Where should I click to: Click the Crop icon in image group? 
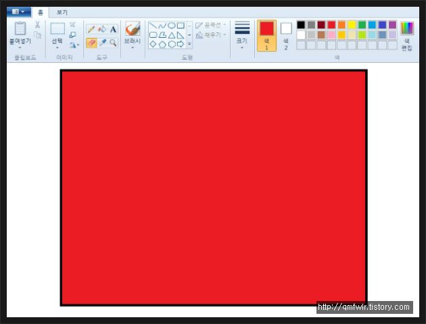point(72,25)
